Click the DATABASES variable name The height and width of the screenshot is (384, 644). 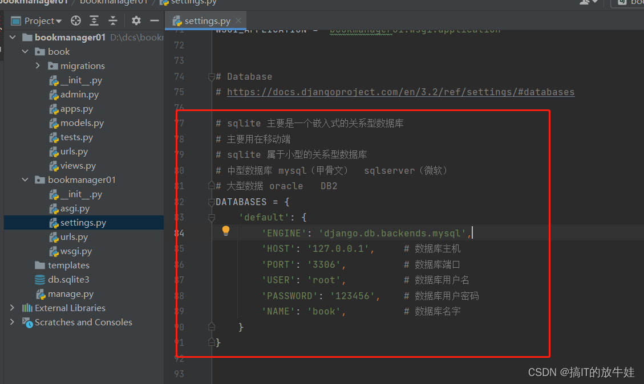coord(241,202)
